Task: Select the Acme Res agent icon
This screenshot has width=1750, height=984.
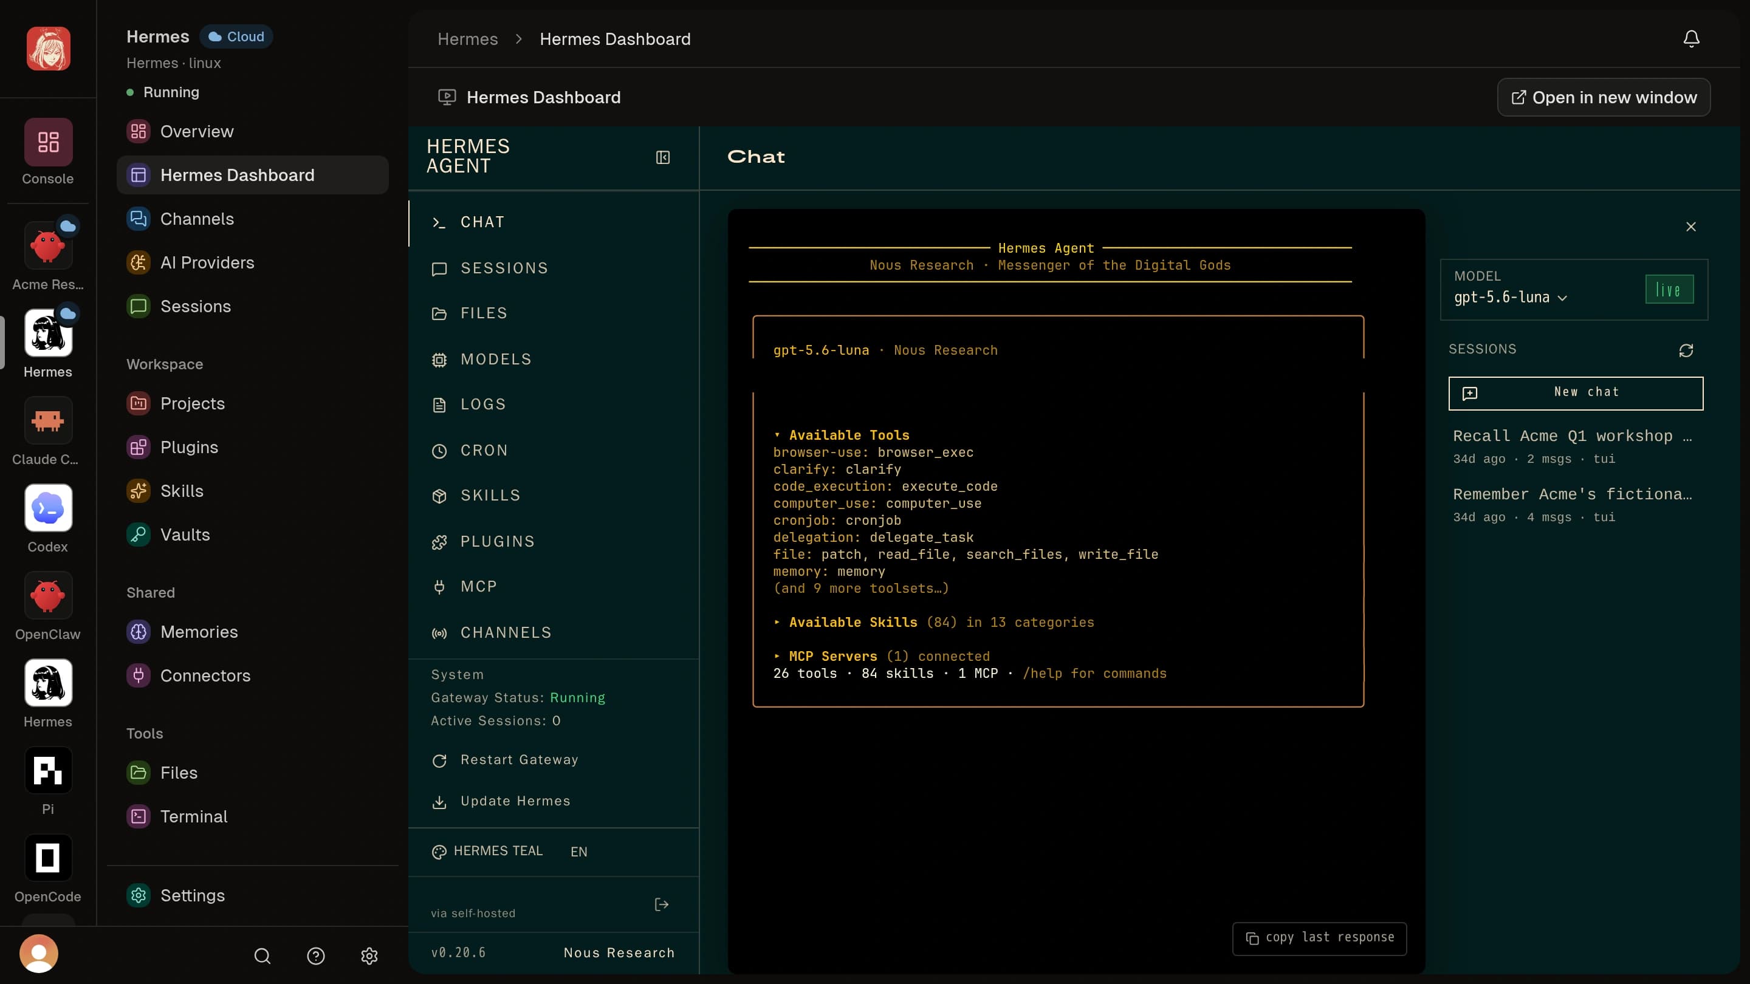Action: [48, 246]
